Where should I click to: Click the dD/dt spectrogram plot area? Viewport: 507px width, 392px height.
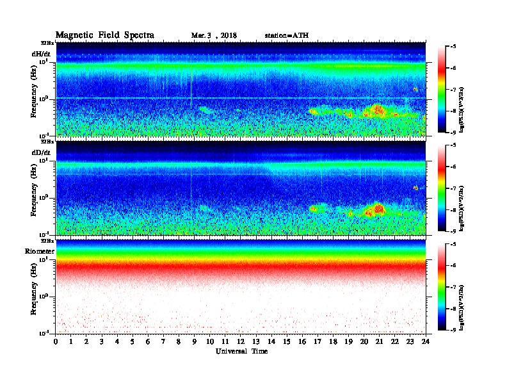click(241, 188)
